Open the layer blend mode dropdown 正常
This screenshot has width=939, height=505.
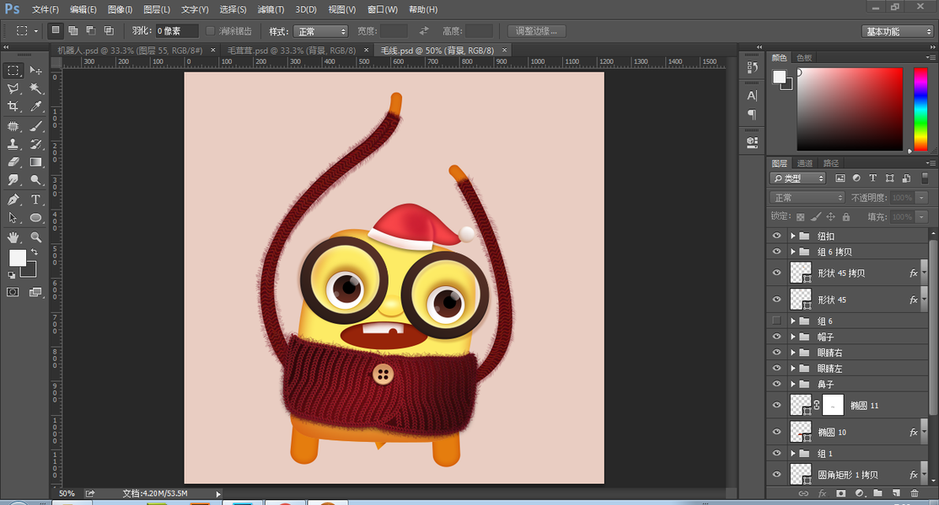[807, 197]
